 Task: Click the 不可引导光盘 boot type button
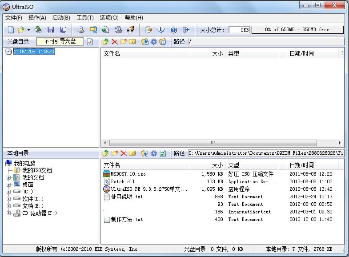(60, 41)
